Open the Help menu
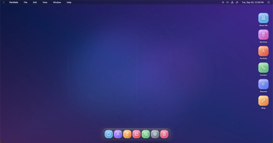 pos(69,2)
